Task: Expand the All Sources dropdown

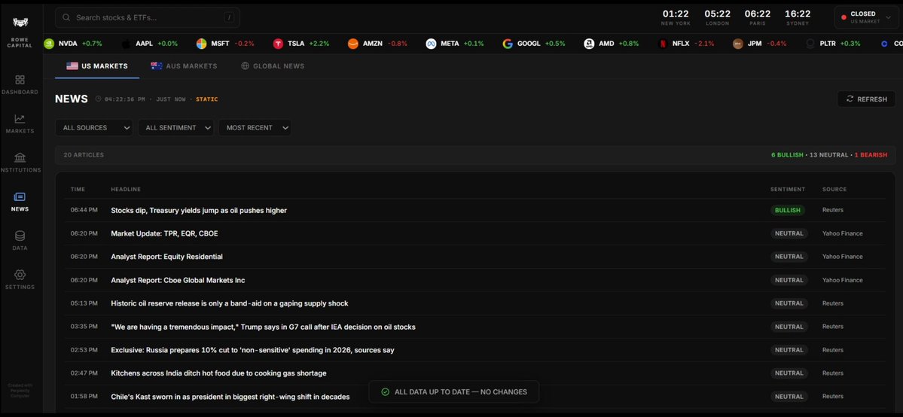Action: pyautogui.click(x=94, y=128)
